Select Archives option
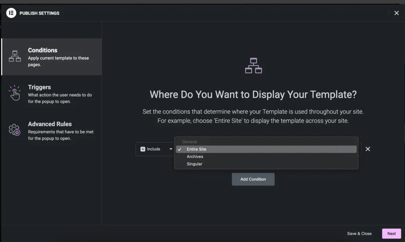 coord(266,156)
